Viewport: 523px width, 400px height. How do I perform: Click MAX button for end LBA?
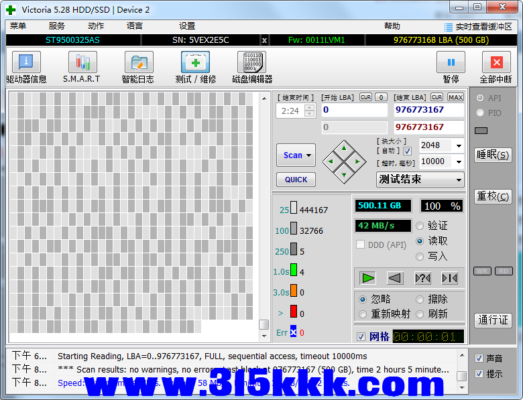pos(455,97)
